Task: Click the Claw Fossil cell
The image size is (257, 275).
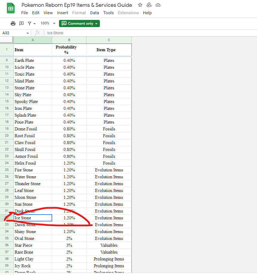Action: 33,143
